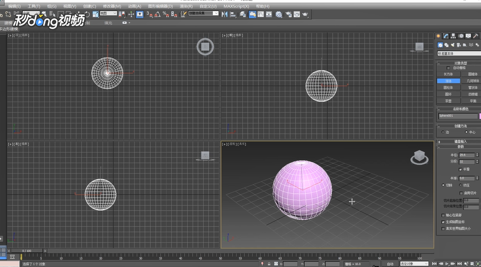
Task: Click the 球体 sphere button
Action: click(448, 81)
